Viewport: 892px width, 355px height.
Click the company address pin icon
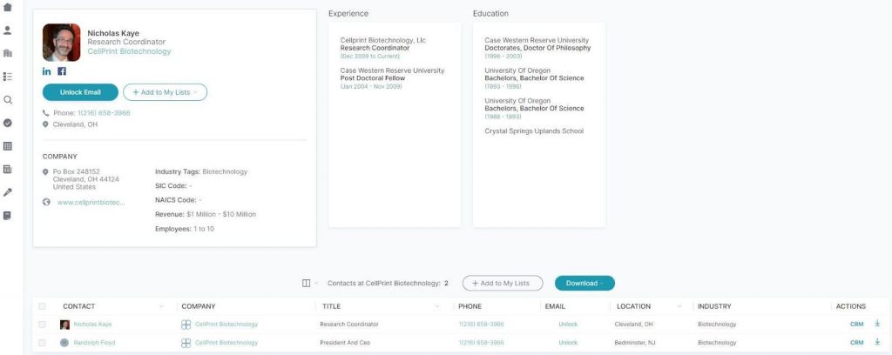click(x=45, y=171)
